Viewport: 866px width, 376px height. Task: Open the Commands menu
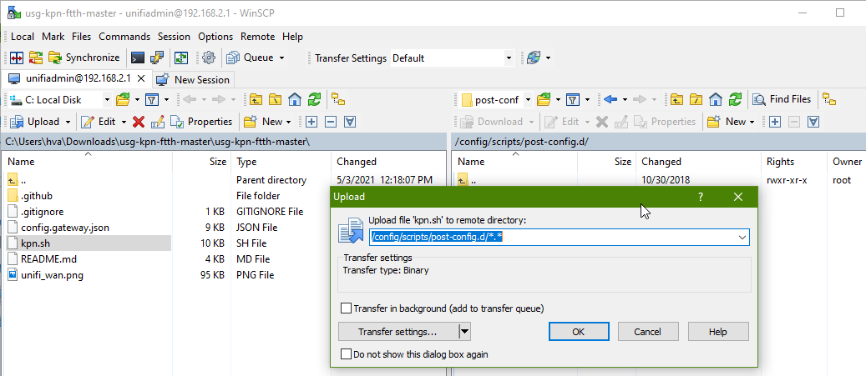tap(124, 37)
